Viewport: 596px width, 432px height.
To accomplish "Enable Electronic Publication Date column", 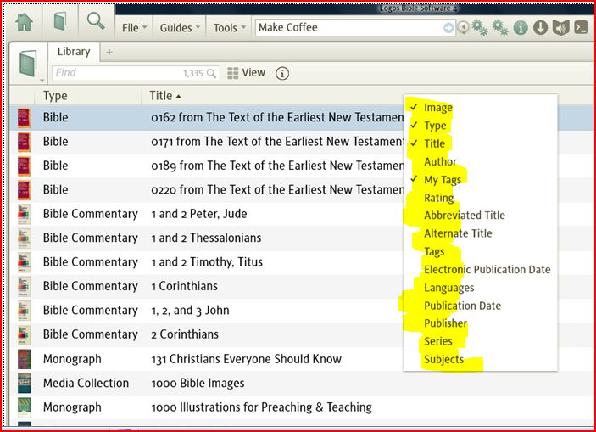I will [487, 270].
